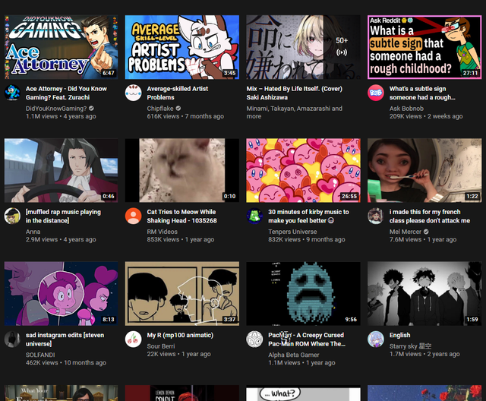Click '832K views • 9 months ago' text

(307, 240)
